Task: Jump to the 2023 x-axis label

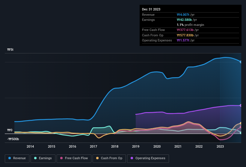Action: 220,146
